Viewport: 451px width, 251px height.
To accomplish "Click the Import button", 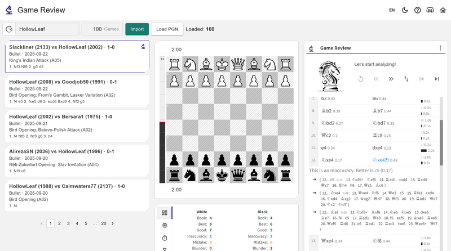I will pos(137,29).
